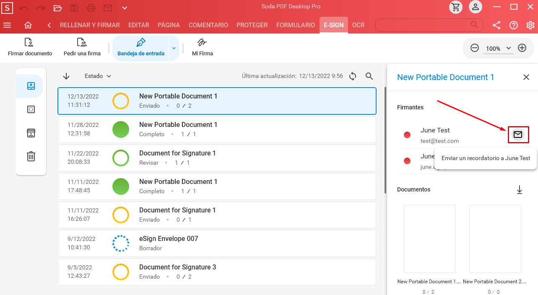Switch to the OCR tab
Screen dimensions: 538x295
[358, 25]
